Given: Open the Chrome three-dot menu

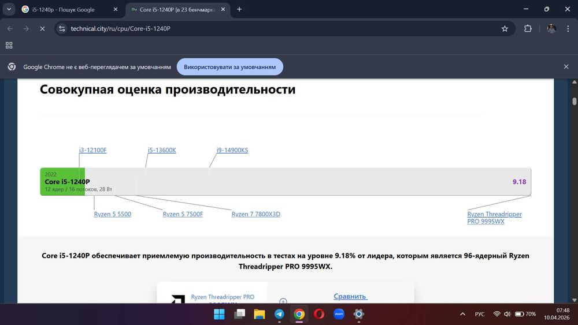Looking at the screenshot, I should click(x=568, y=28).
